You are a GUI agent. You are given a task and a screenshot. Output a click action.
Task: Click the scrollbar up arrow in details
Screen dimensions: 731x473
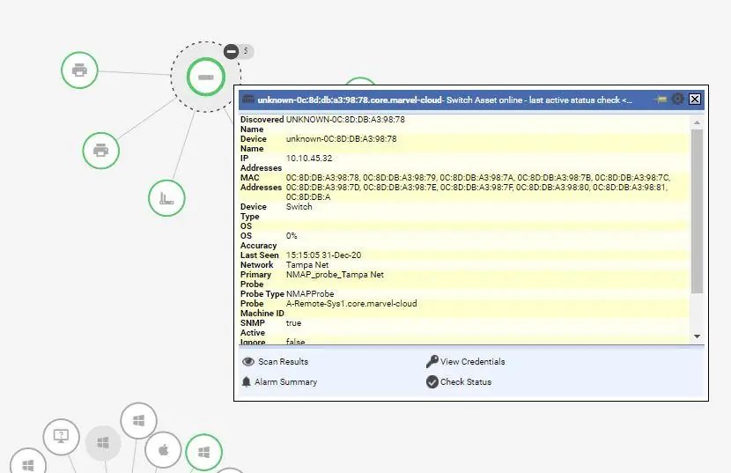click(x=697, y=122)
